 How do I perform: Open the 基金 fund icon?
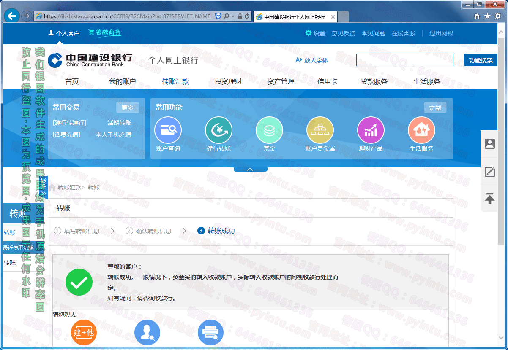(269, 130)
